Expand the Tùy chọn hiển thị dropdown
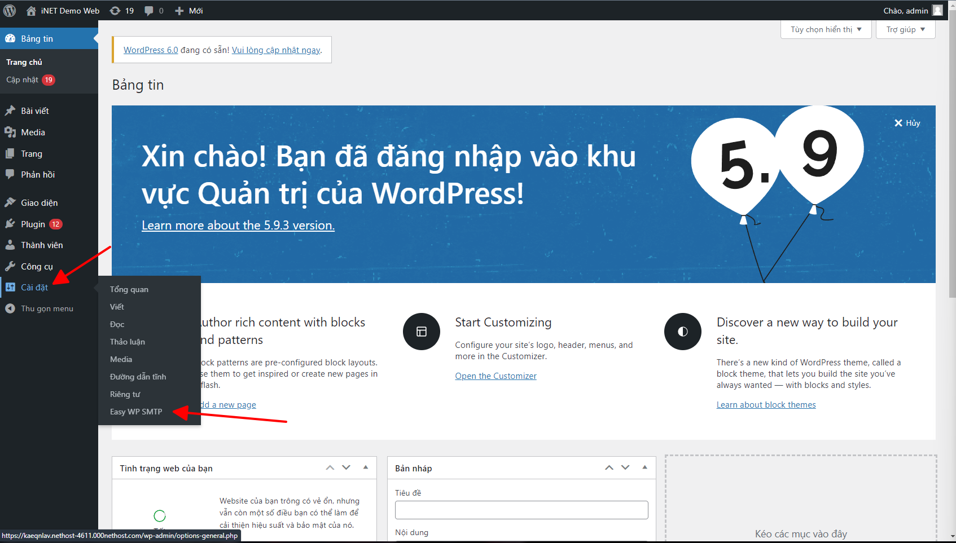Viewport: 956px width, 543px height. (x=826, y=29)
